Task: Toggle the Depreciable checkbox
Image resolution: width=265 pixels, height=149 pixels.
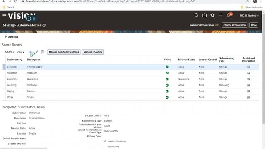Action: [105, 147]
